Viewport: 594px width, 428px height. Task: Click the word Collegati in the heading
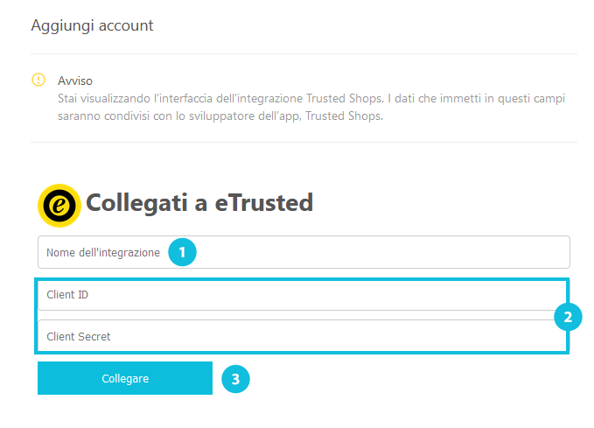point(136,204)
